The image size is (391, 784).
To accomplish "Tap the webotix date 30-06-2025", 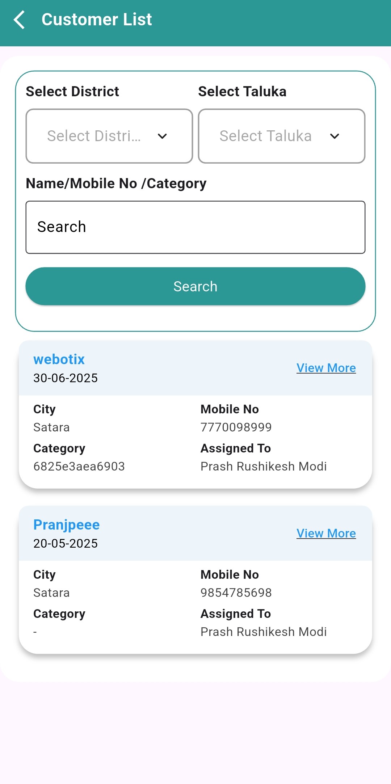I will pos(66,378).
